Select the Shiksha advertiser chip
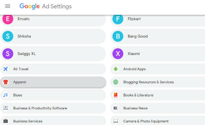205x125 pixels. [53, 36]
